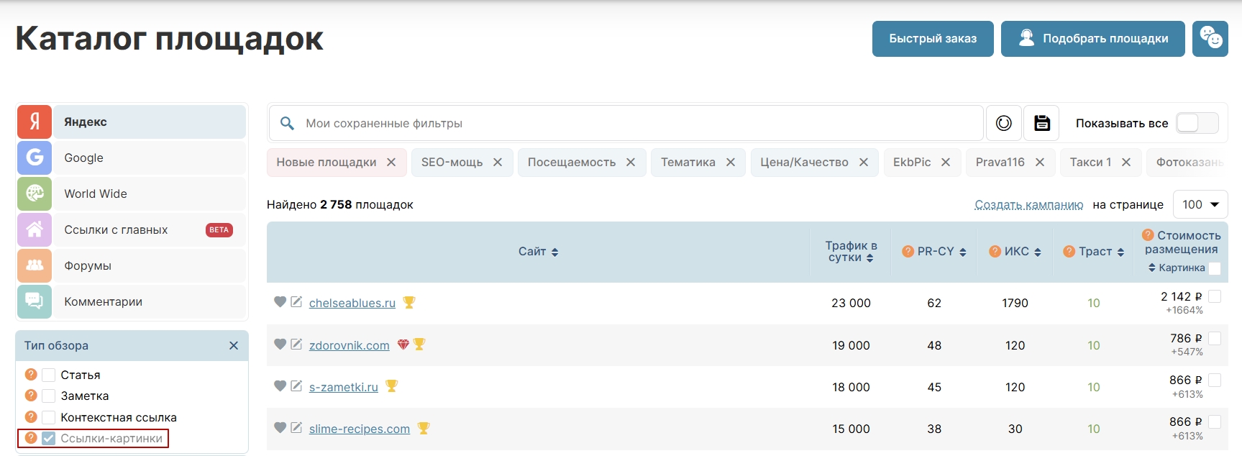Click the circular reset filters icon
The width and height of the screenshot is (1242, 456).
[1003, 123]
